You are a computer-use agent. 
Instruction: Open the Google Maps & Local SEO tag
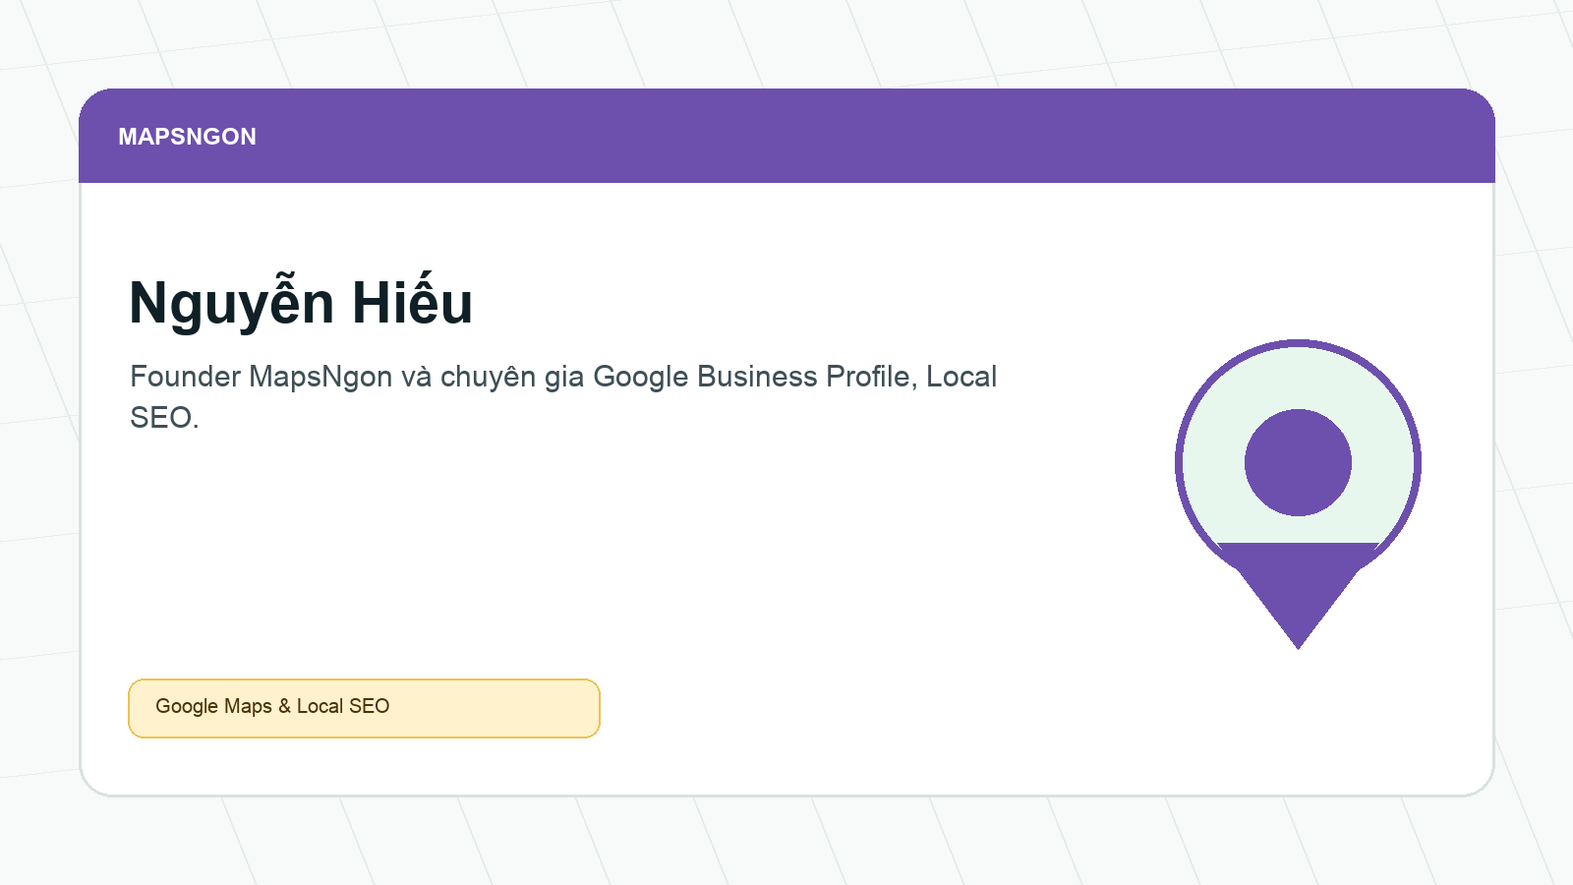[x=364, y=708]
